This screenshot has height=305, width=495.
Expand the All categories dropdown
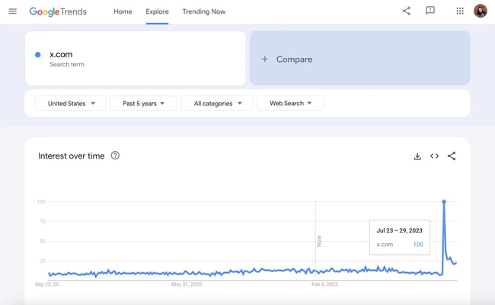pos(217,104)
